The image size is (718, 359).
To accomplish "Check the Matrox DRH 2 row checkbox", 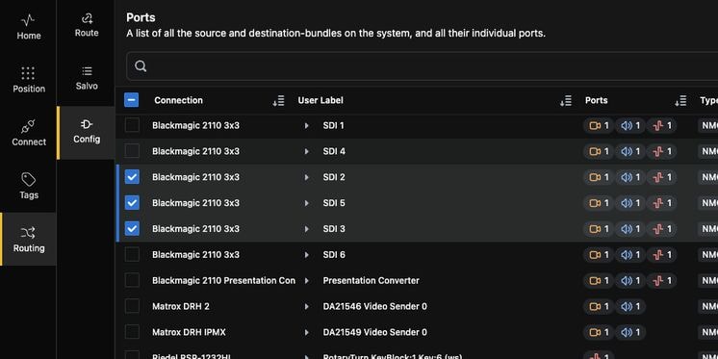I will tap(132, 306).
